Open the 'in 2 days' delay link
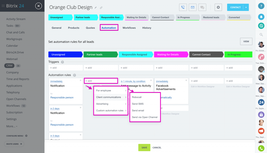 pyautogui.click(x=55, y=109)
